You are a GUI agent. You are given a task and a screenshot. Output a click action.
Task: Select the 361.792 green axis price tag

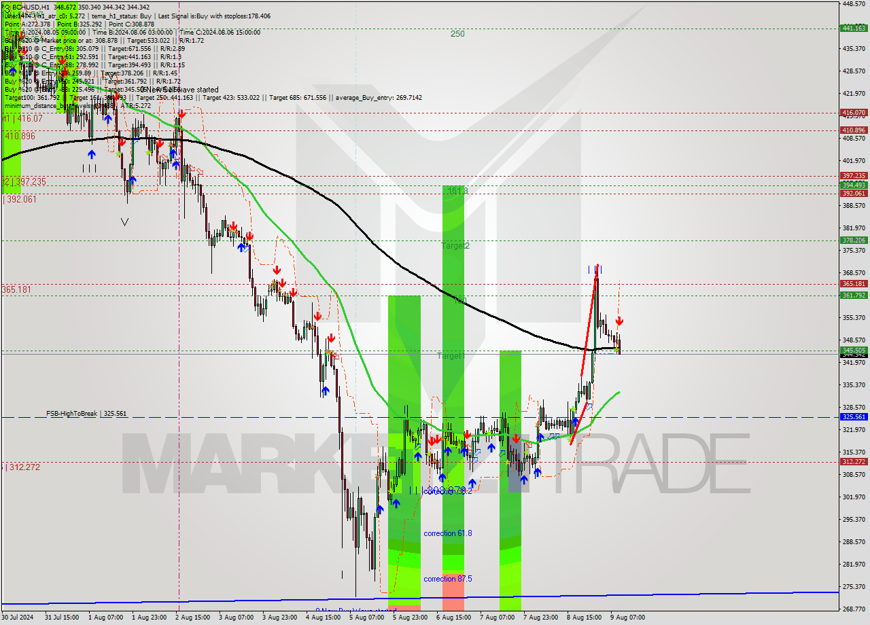click(x=854, y=295)
